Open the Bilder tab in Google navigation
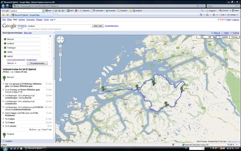 [x=10, y=20]
